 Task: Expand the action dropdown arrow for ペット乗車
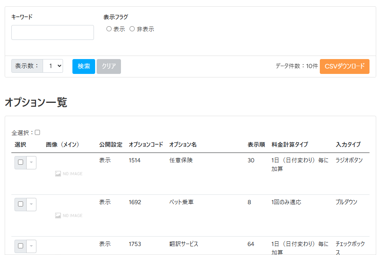pyautogui.click(x=31, y=204)
